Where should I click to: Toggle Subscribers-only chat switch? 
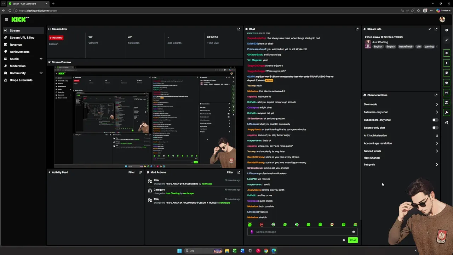(x=435, y=120)
